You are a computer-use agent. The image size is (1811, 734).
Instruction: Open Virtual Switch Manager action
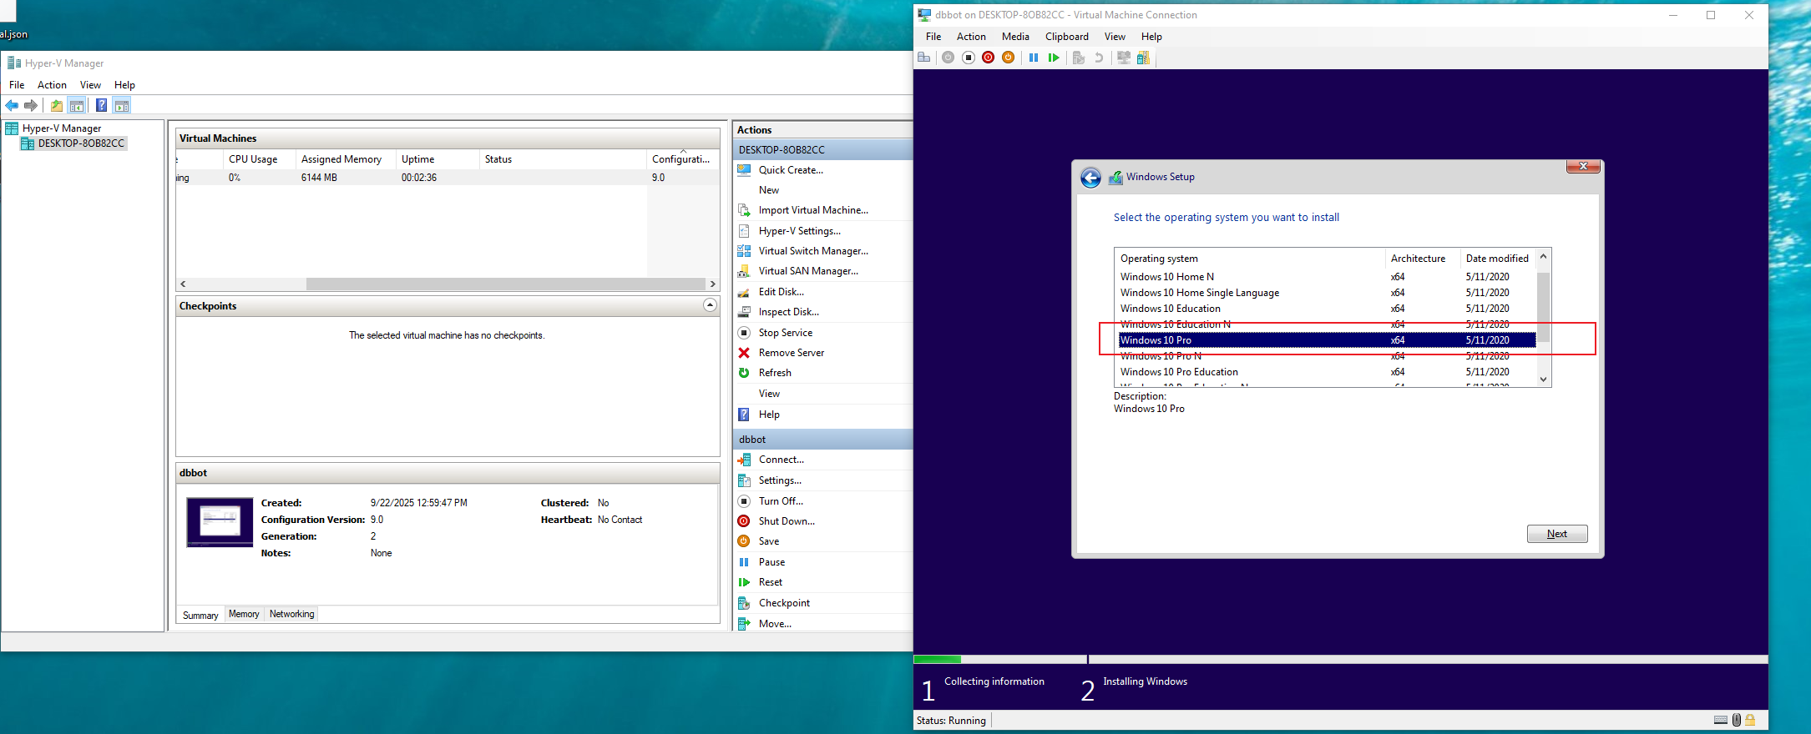[x=813, y=251]
